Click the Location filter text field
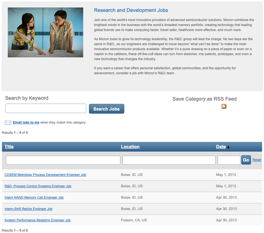Image resolution: width=264 pixels, height=233 pixels. (169, 160)
